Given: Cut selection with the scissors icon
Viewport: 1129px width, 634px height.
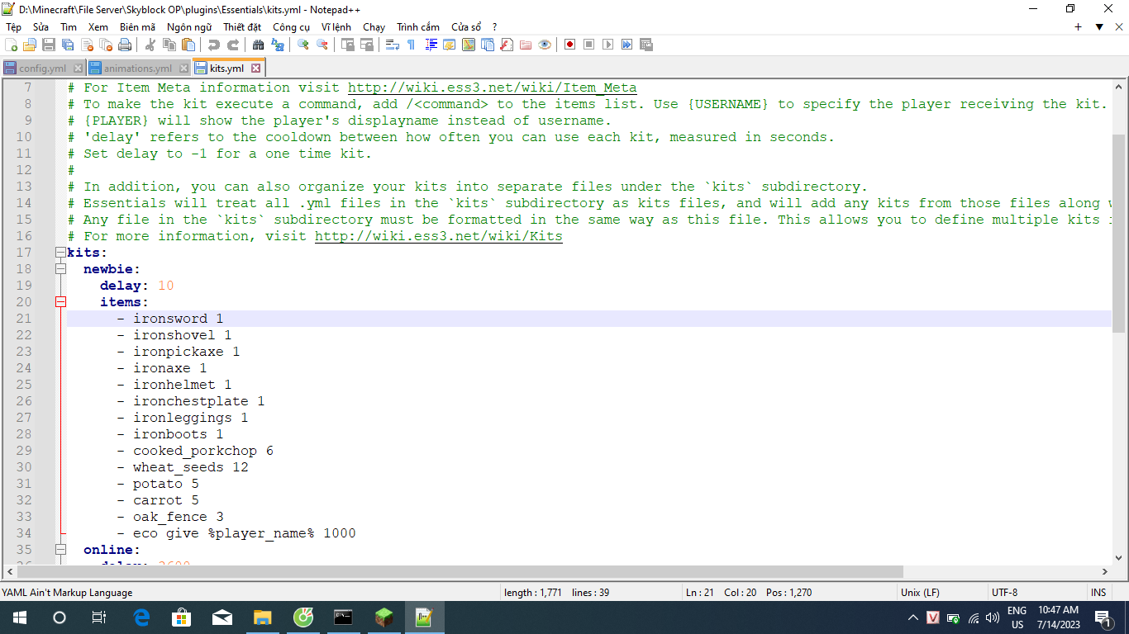Looking at the screenshot, I should click(x=150, y=45).
